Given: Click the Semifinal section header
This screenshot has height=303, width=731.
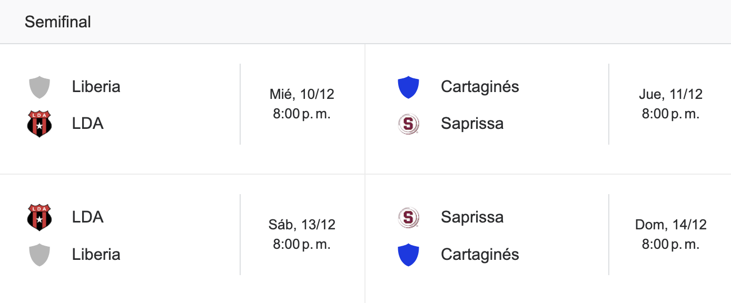Looking at the screenshot, I should pos(58,22).
